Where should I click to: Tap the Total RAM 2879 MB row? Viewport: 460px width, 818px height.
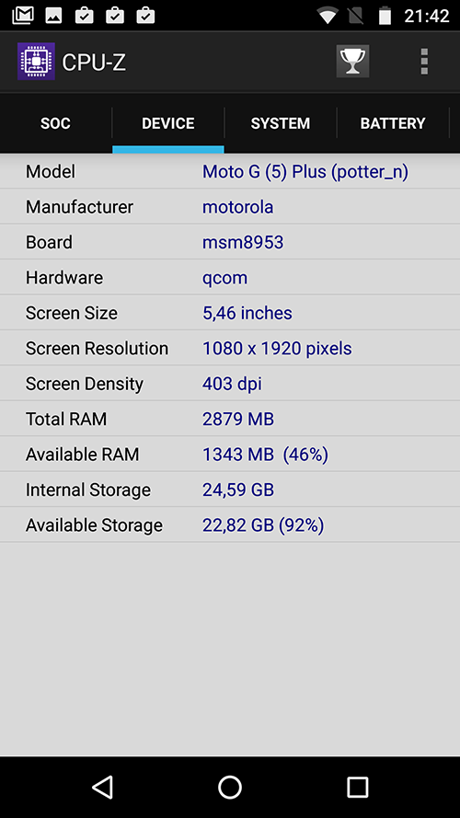230,419
